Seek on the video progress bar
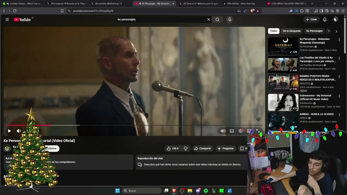 [x=134, y=125]
